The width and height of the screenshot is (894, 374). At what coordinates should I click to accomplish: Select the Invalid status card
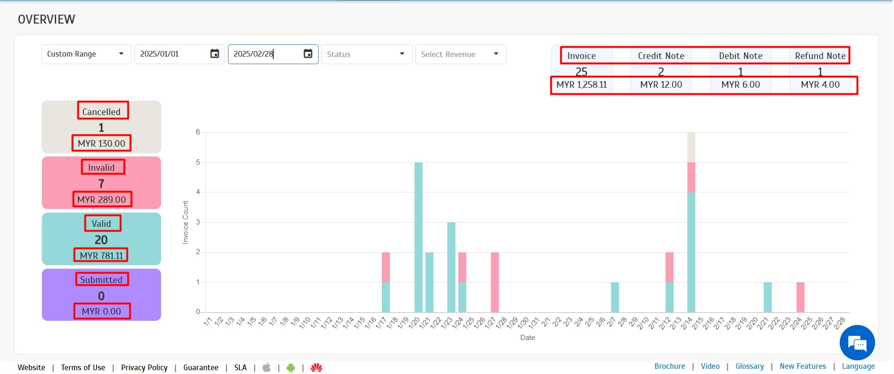point(101,183)
